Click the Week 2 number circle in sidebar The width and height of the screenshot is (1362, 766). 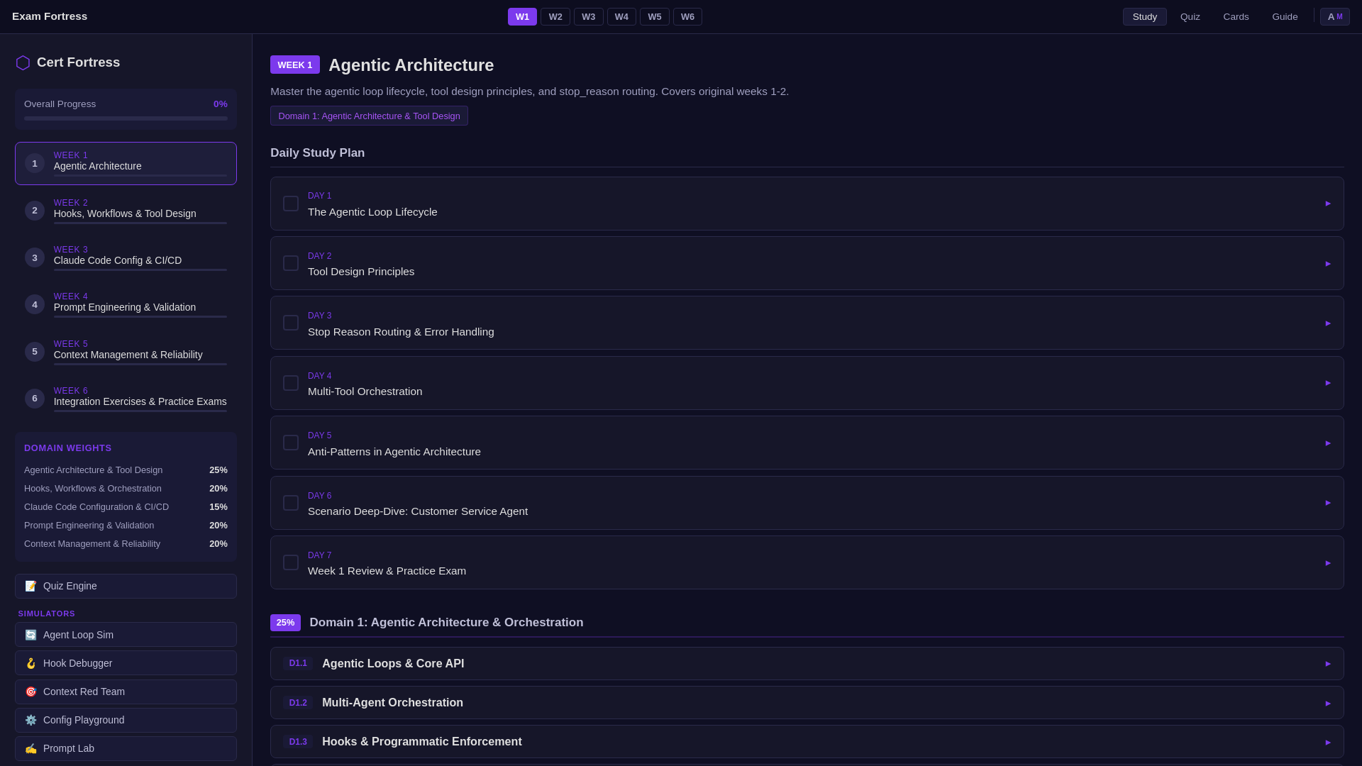click(x=34, y=211)
